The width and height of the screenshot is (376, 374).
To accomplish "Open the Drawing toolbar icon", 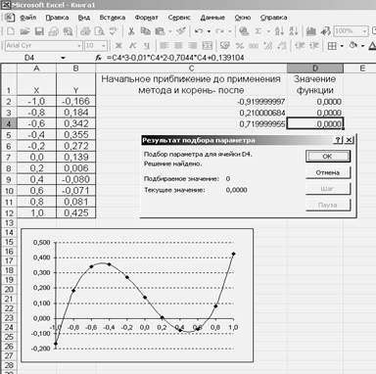I will tap(325, 31).
